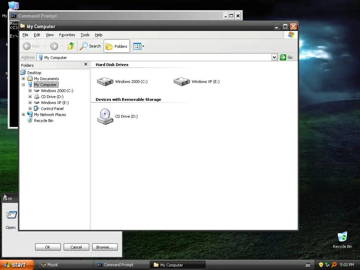Toggle the Folders pane button
Viewport: 360px width, 270px height.
117,46
